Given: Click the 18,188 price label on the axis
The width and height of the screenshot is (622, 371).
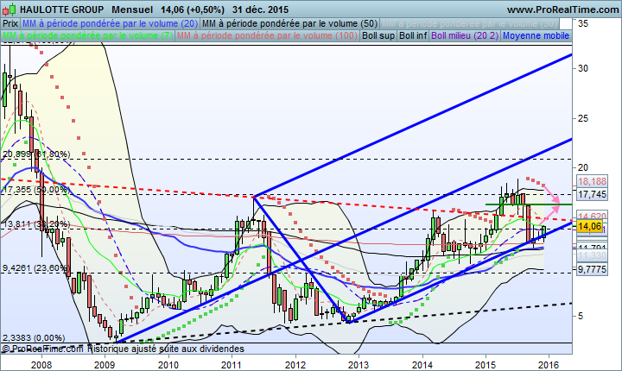Looking at the screenshot, I should [x=592, y=181].
